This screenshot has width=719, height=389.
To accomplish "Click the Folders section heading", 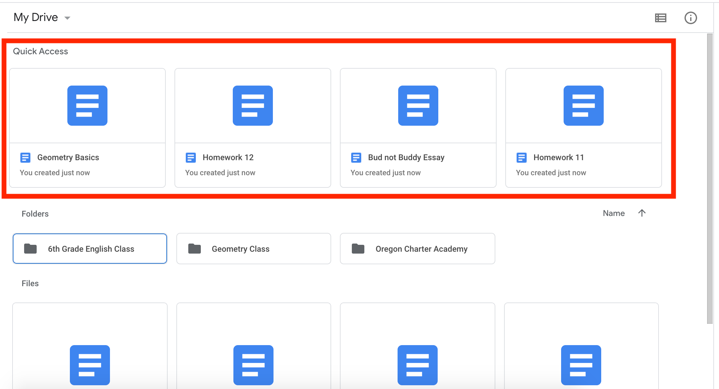I will point(35,214).
